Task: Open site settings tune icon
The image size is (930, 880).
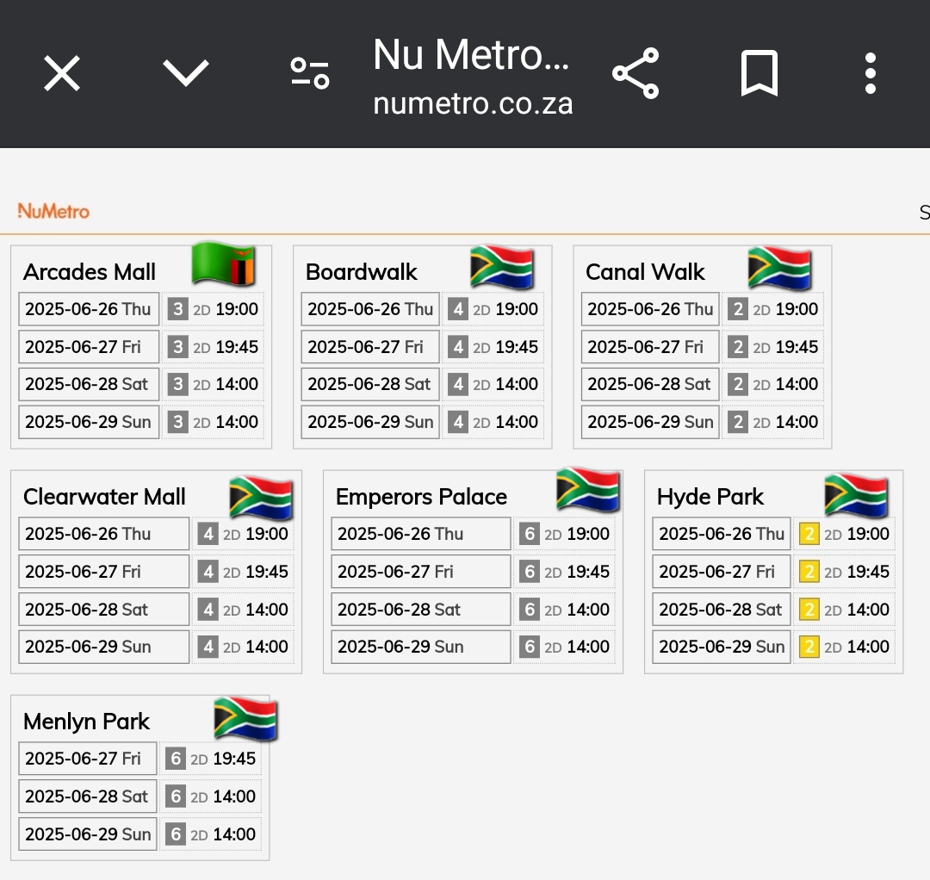Action: click(310, 73)
